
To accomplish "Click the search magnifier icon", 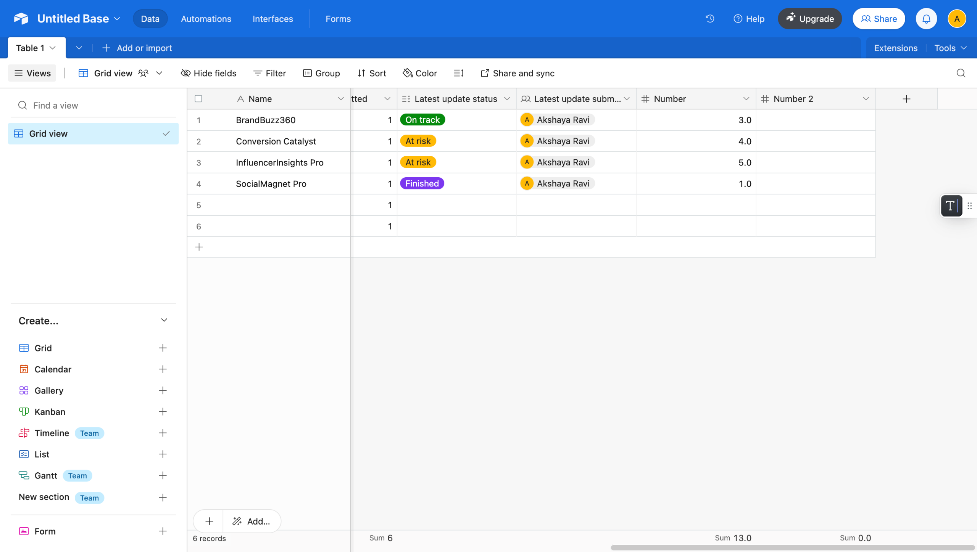I will (x=961, y=73).
